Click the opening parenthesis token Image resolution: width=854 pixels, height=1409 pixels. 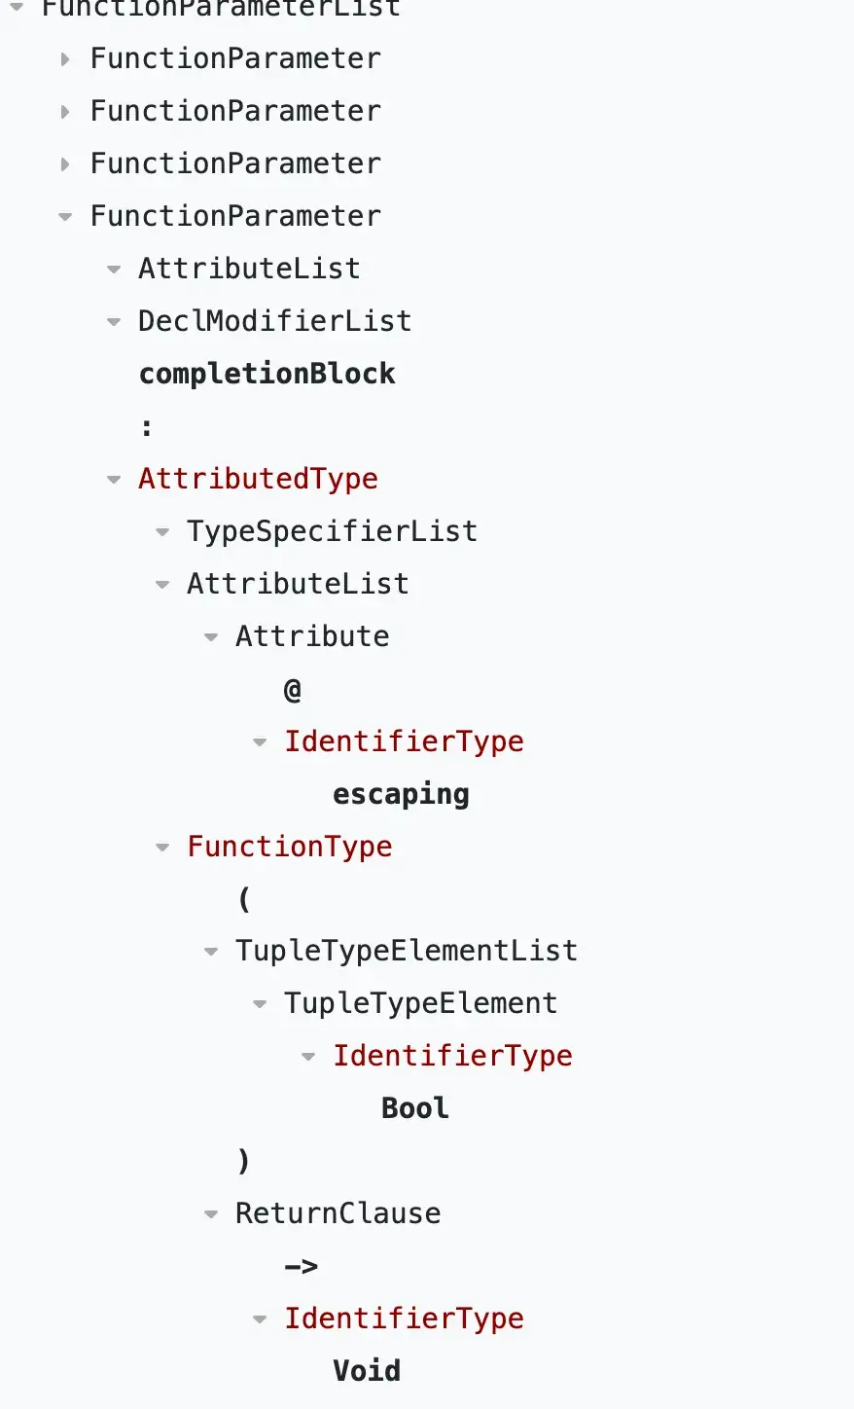(243, 899)
